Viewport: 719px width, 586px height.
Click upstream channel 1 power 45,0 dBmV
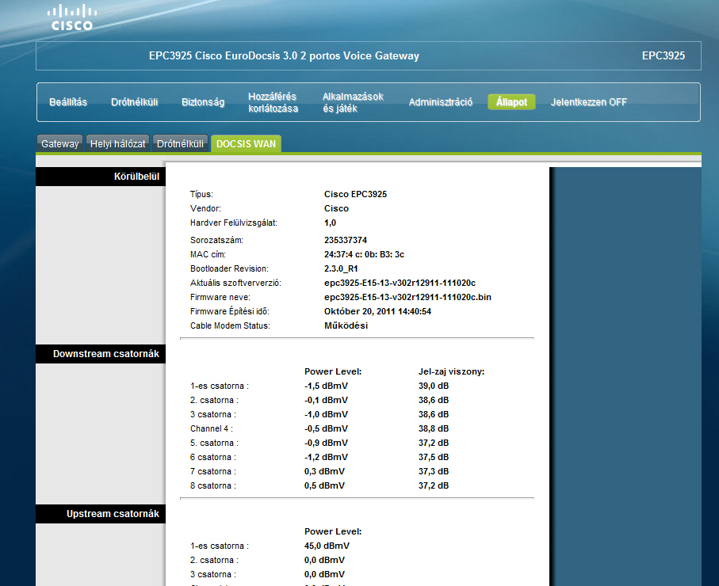pos(327,546)
